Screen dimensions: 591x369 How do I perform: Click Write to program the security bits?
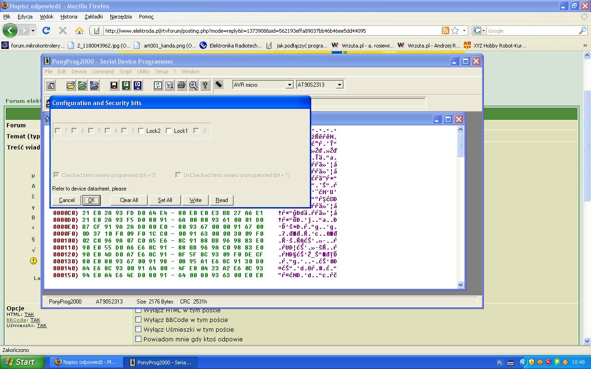[195, 200]
